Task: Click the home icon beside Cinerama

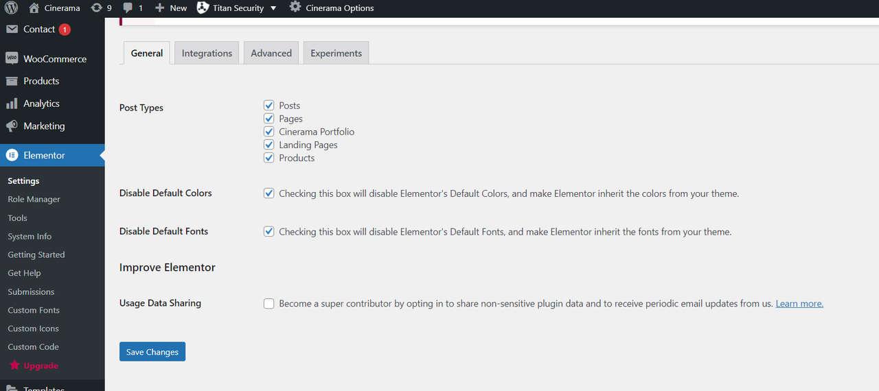Action: click(x=34, y=8)
